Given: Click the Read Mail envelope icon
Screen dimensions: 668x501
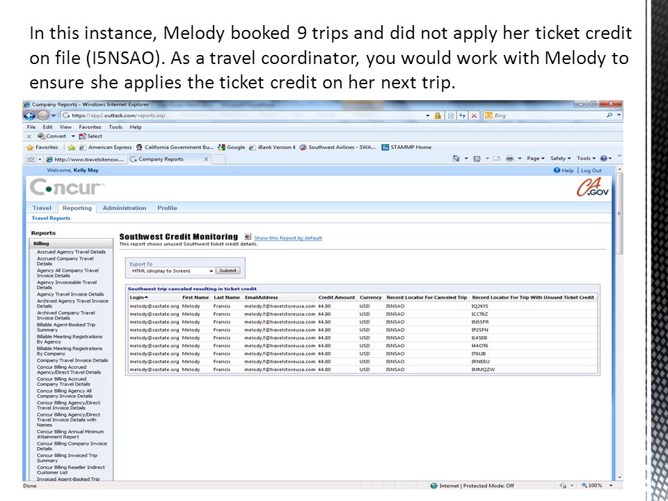Looking at the screenshot, I should (x=496, y=159).
